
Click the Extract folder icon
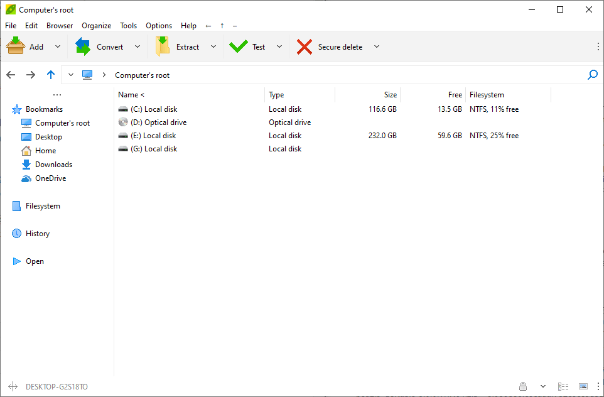(163, 46)
